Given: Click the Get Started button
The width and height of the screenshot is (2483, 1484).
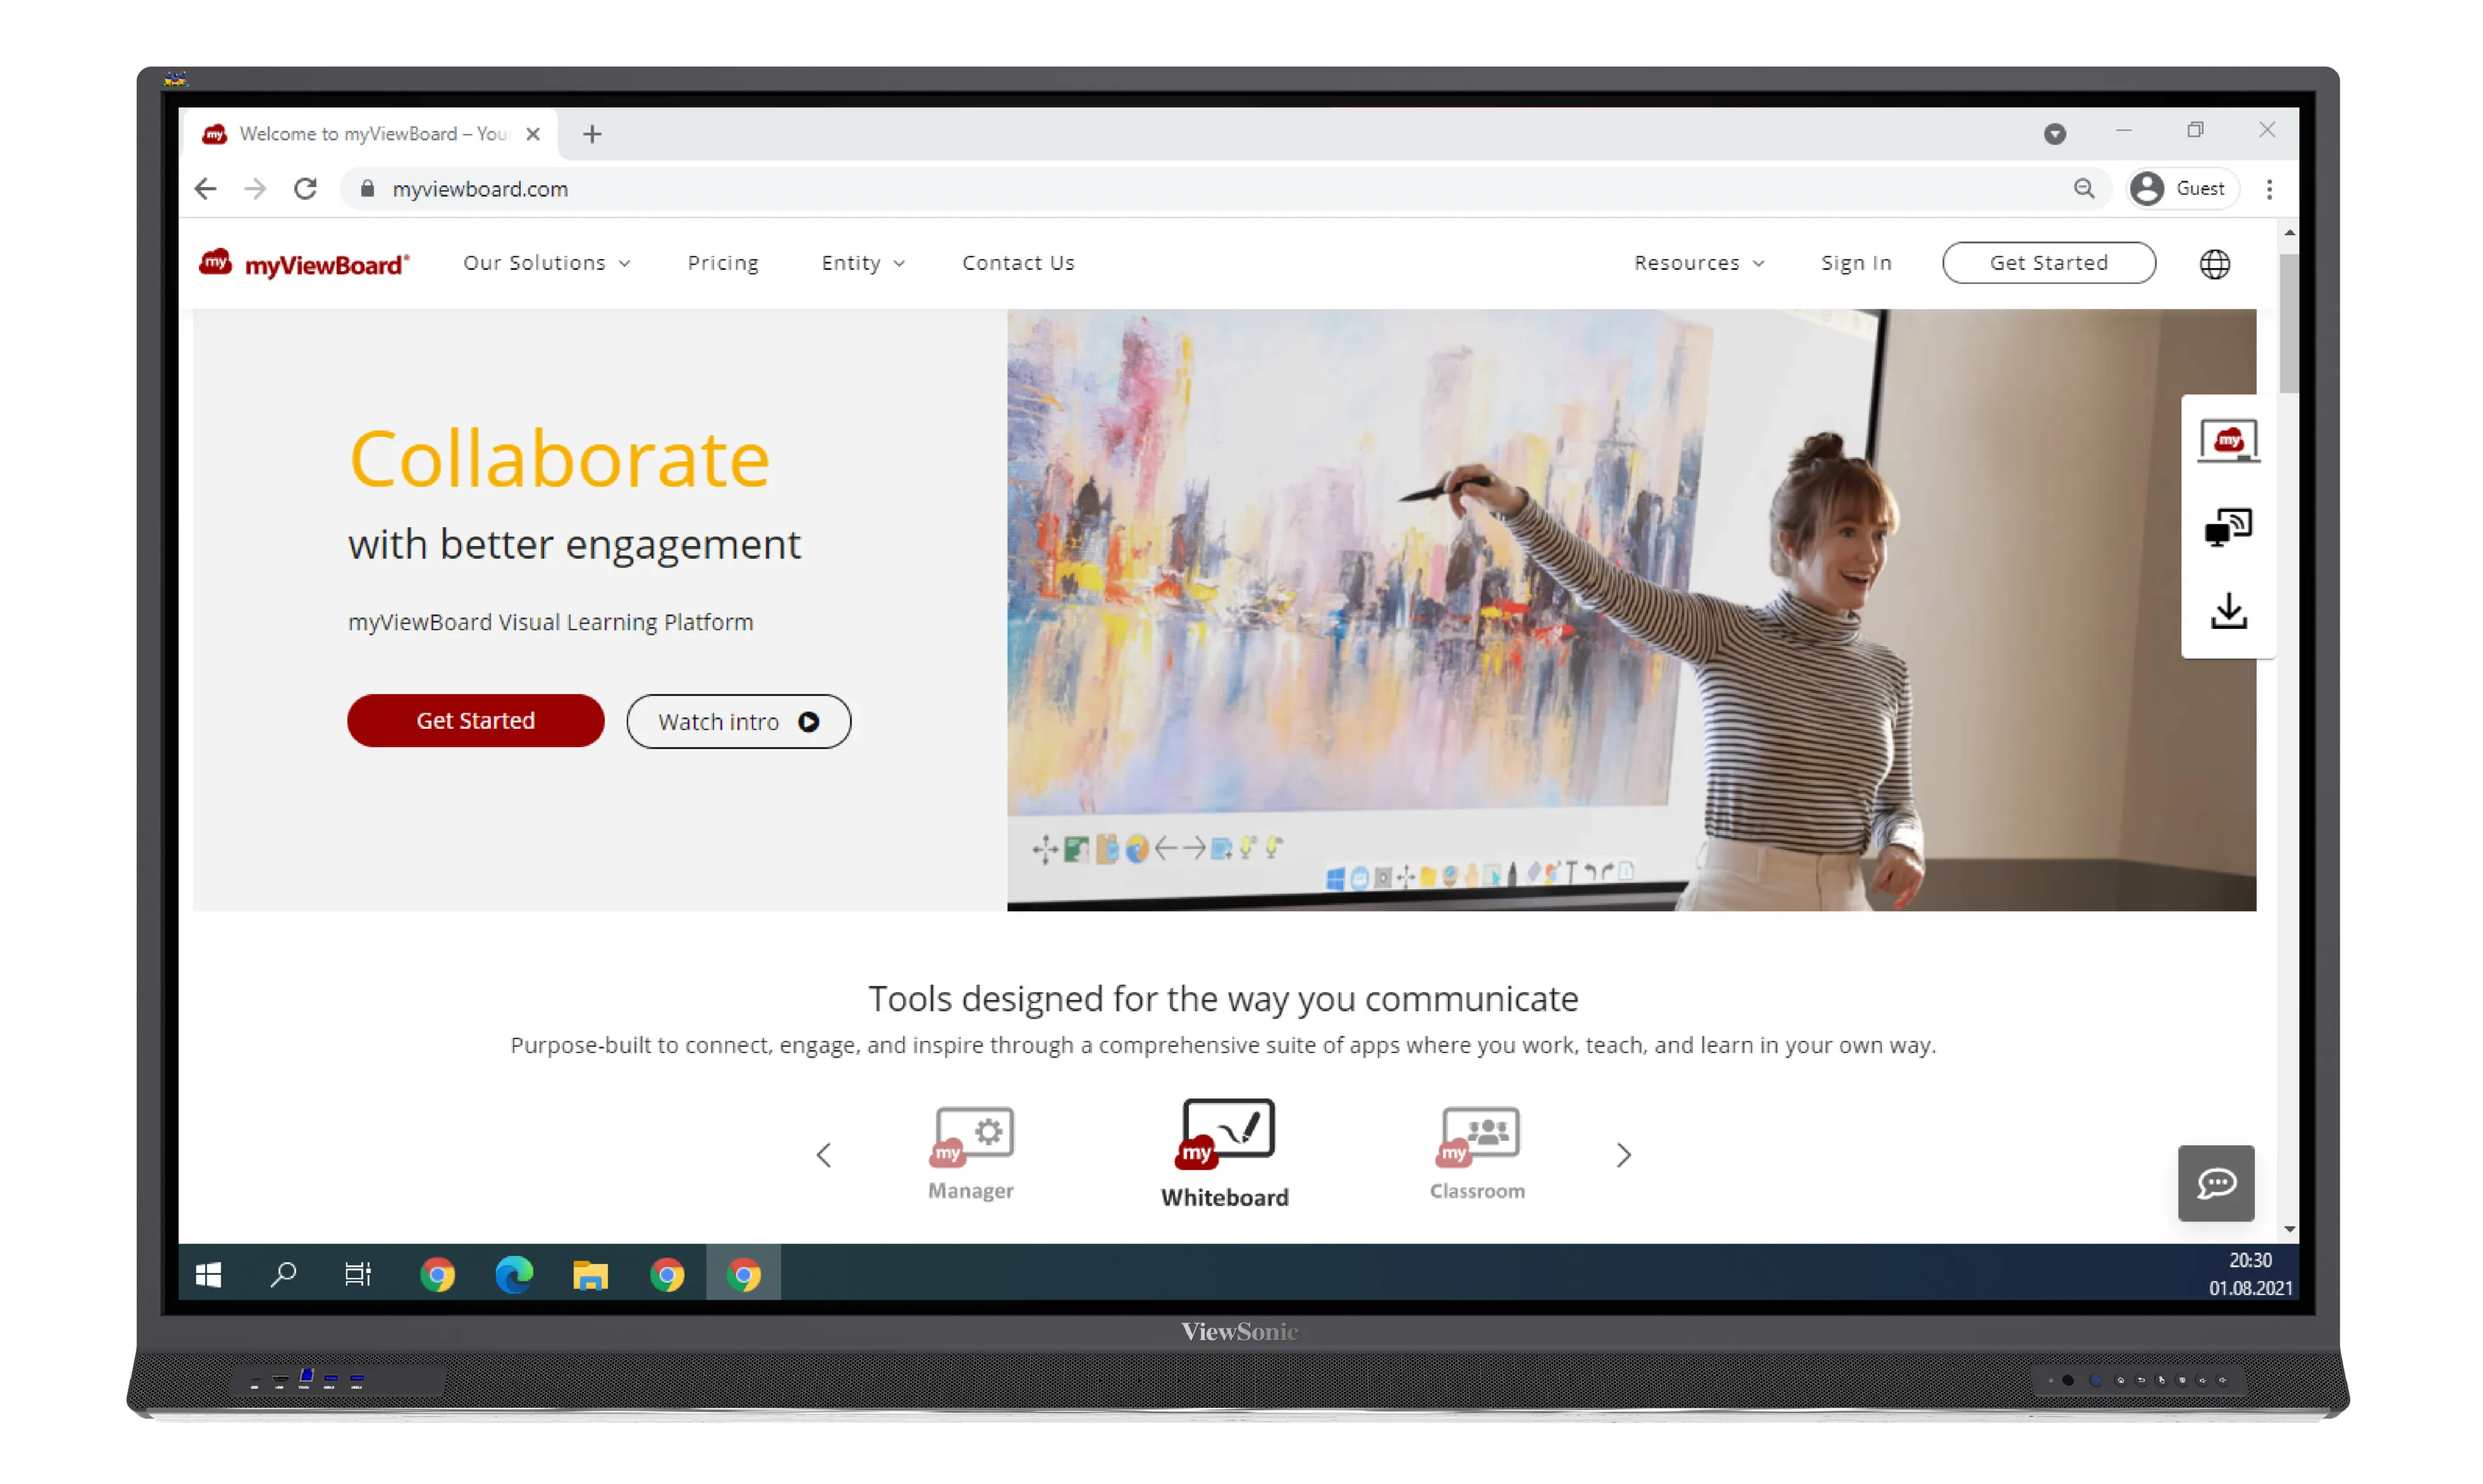Looking at the screenshot, I should pos(475,721).
